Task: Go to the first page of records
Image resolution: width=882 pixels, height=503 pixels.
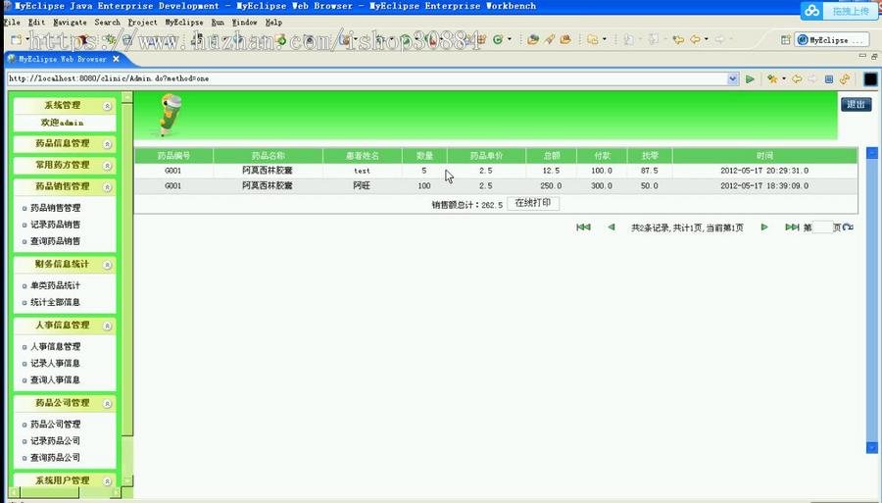Action: click(x=583, y=227)
